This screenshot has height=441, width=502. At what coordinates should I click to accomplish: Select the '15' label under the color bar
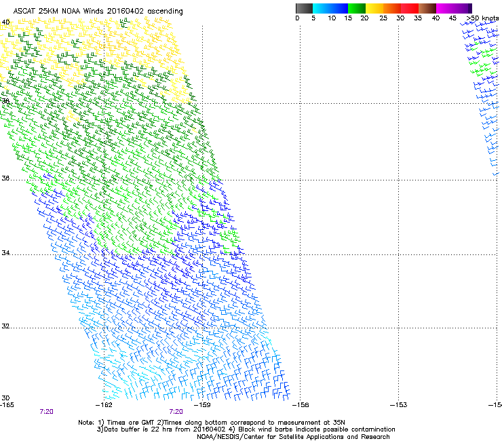pos(348,18)
